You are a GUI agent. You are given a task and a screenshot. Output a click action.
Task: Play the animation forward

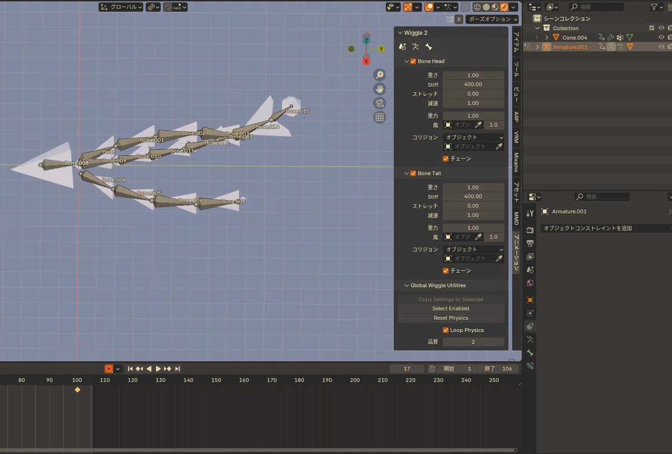[x=158, y=369]
